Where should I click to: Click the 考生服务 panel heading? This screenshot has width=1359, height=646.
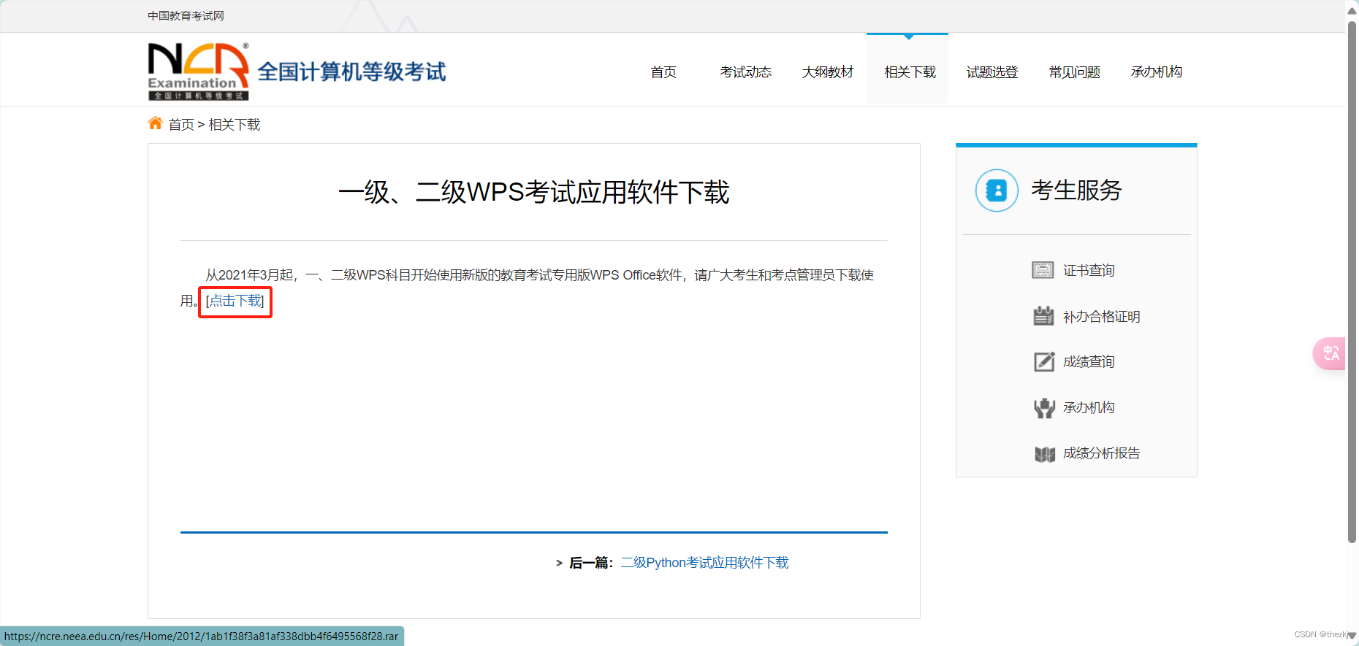(1076, 191)
